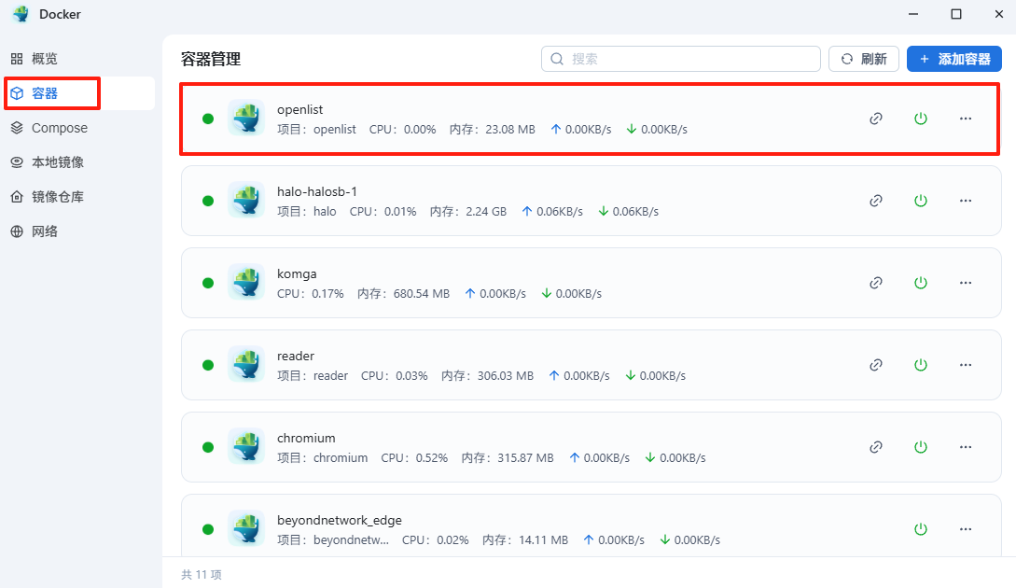Click the beyondnetwork_edge container whale icon

[x=246, y=528]
